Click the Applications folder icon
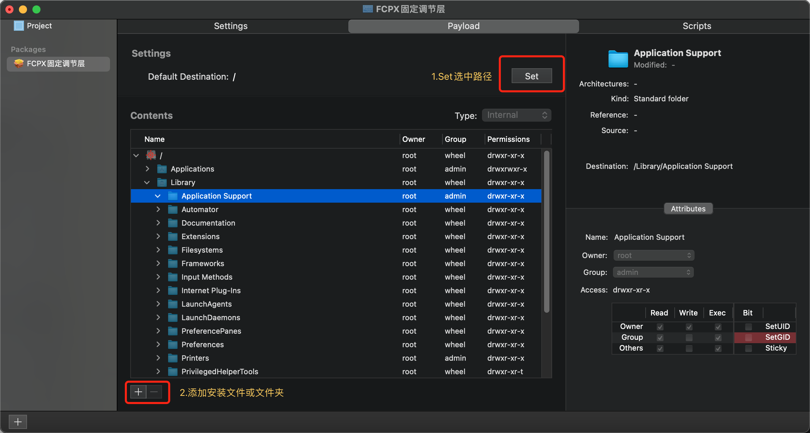 tap(162, 169)
